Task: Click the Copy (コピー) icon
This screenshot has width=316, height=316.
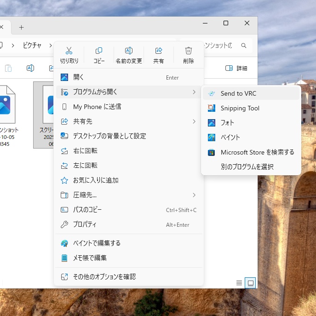Action: tap(99, 51)
